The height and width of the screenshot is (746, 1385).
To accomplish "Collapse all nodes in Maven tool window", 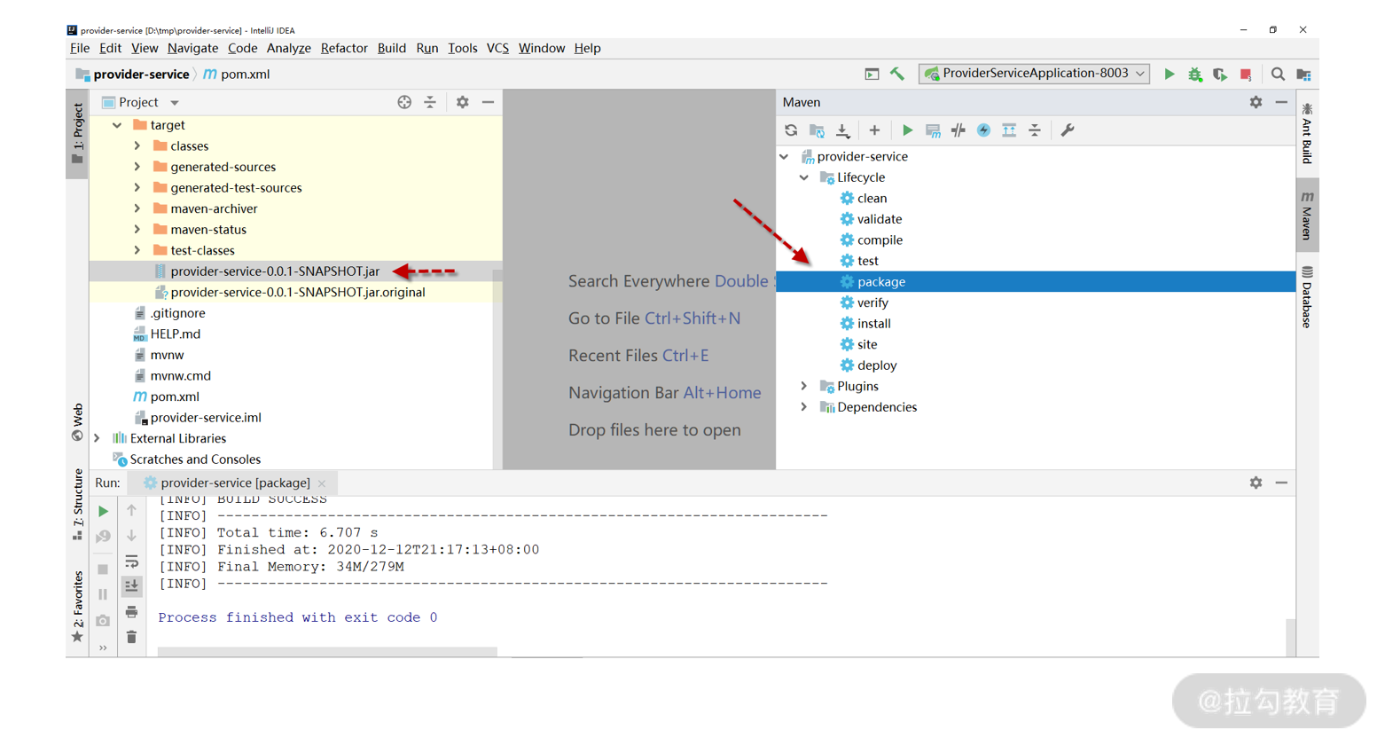I will coord(1035,130).
